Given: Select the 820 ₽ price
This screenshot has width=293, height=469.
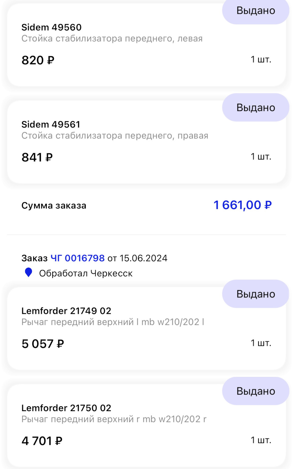Looking at the screenshot, I should click(x=38, y=60).
